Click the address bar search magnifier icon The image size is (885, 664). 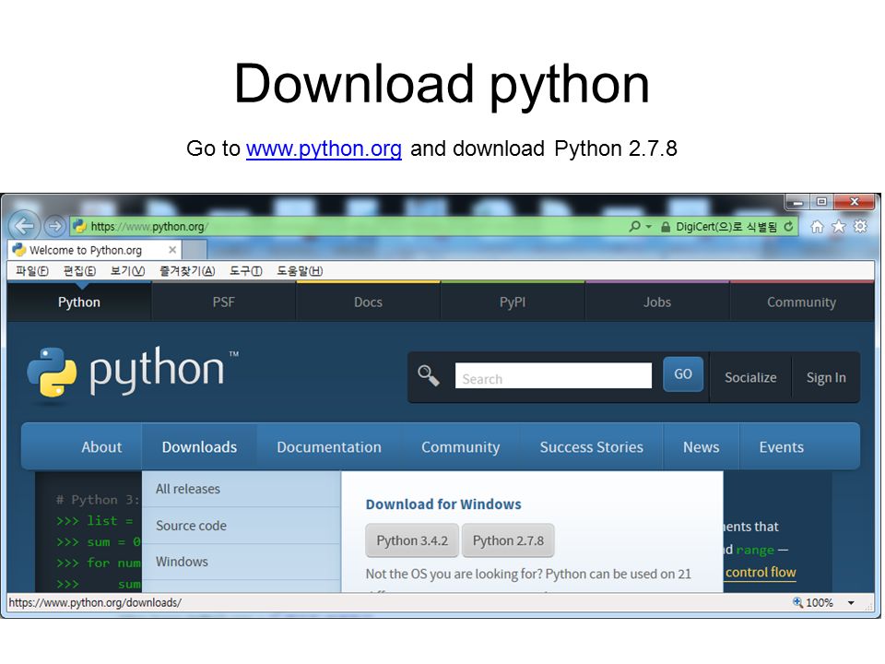click(634, 227)
